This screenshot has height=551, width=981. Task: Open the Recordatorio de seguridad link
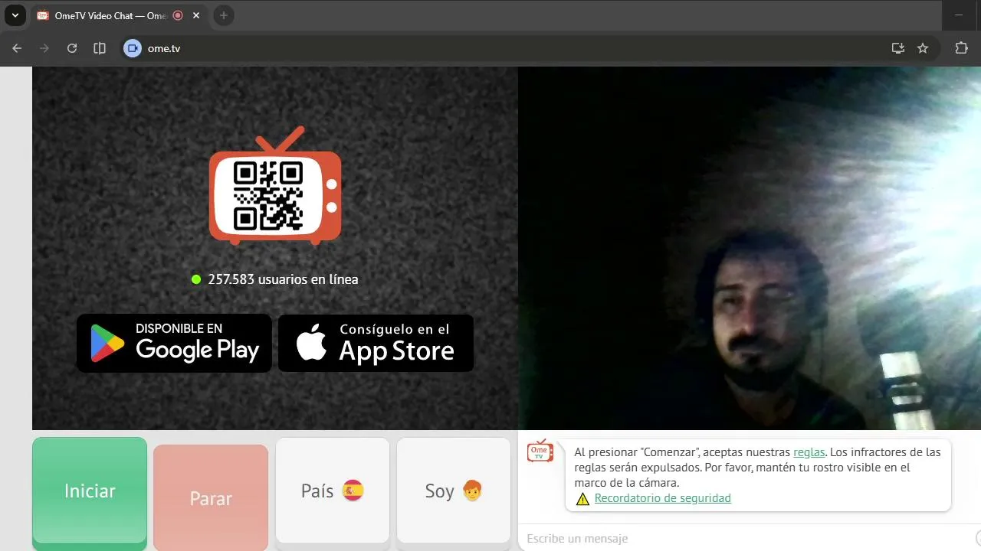point(663,498)
